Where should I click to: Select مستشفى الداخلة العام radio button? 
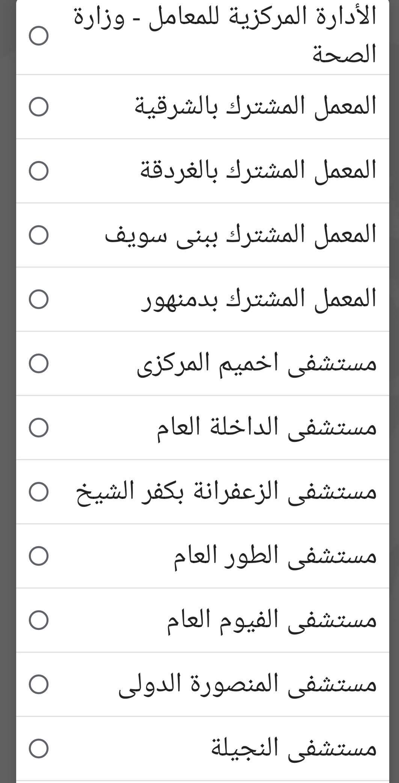click(x=39, y=428)
